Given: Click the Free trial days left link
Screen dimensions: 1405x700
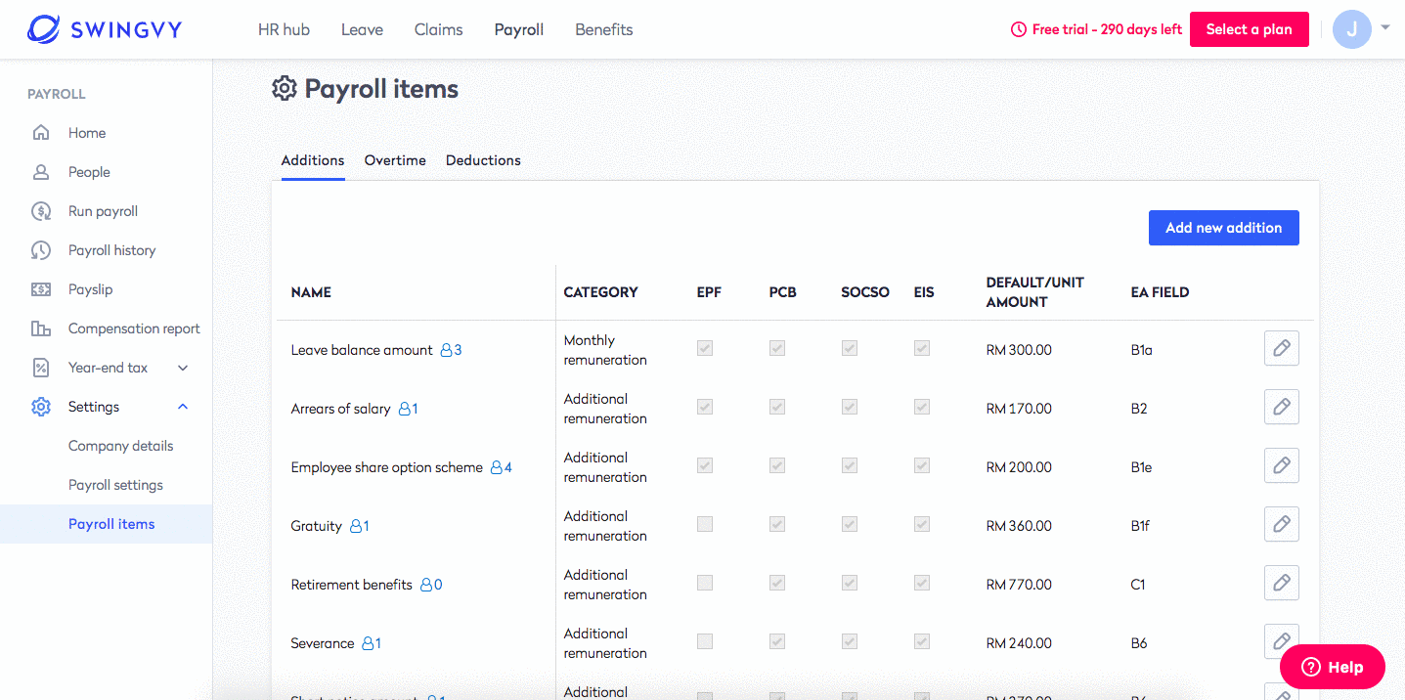Looking at the screenshot, I should pos(1096,29).
